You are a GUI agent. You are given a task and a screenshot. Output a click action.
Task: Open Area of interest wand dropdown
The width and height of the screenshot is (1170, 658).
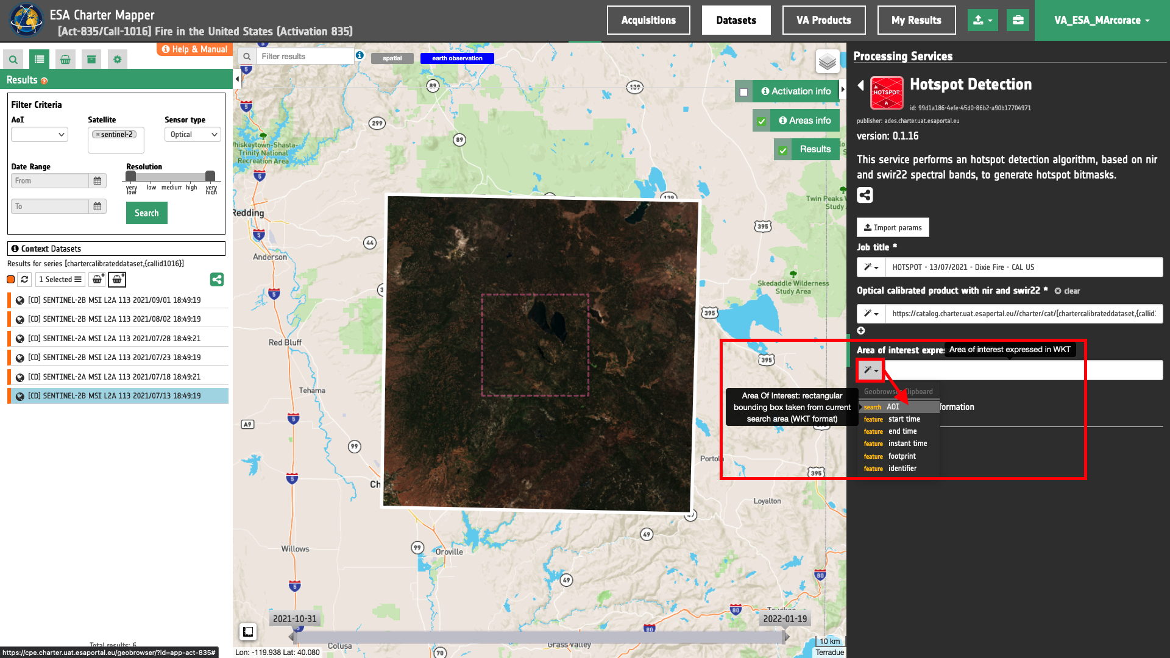871,370
